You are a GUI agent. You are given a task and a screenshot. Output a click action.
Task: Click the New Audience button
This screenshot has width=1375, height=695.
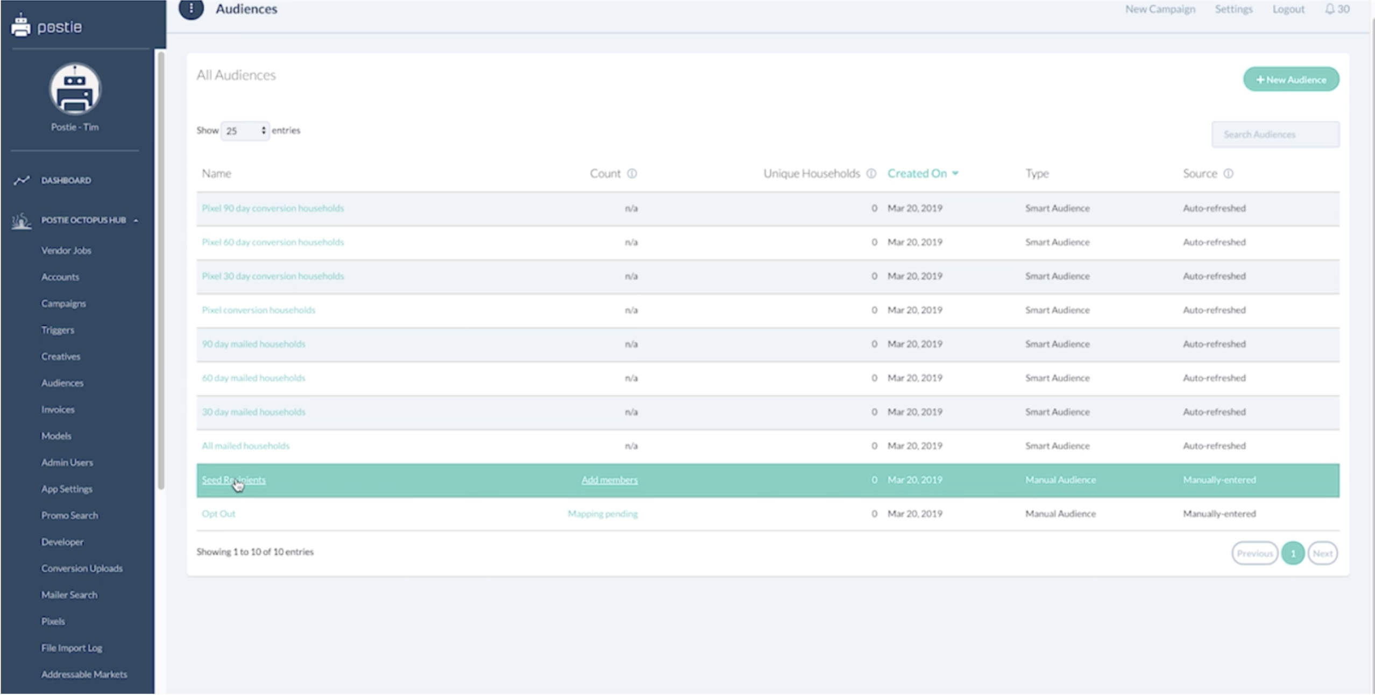click(1291, 80)
